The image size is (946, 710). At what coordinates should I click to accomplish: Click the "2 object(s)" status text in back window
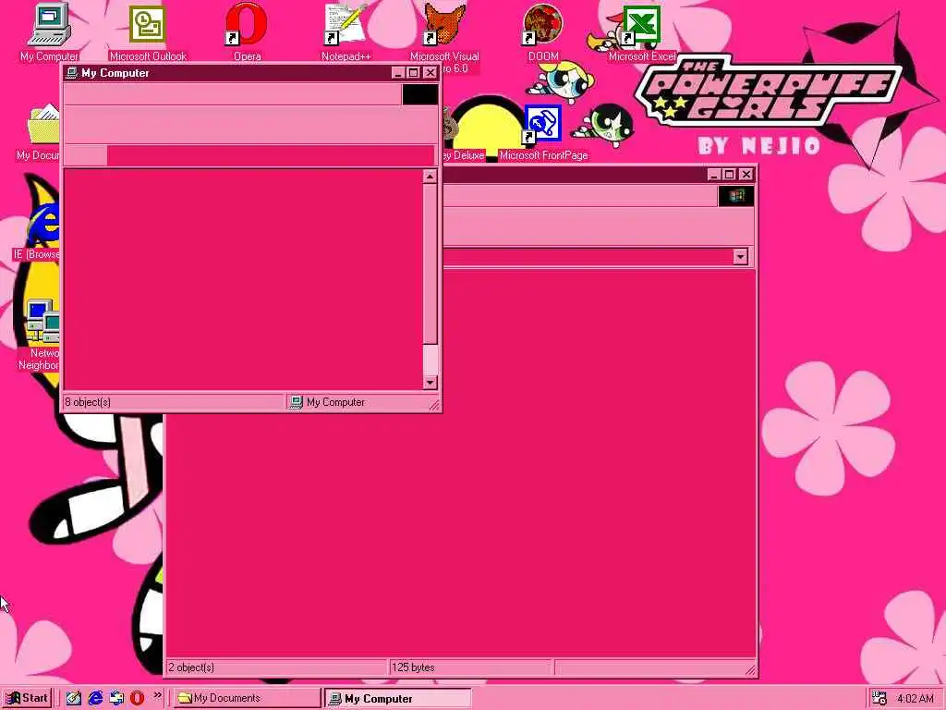pyautogui.click(x=191, y=667)
